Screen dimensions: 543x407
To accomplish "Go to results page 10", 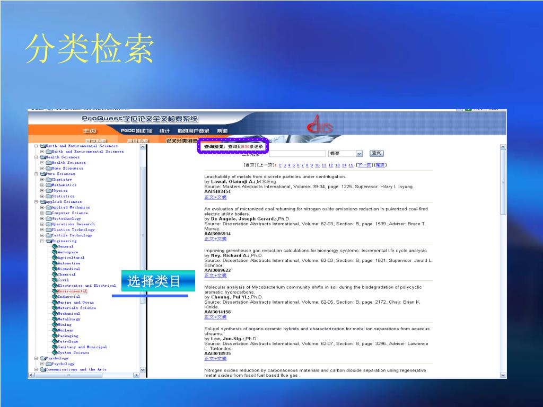I will (x=317, y=165).
